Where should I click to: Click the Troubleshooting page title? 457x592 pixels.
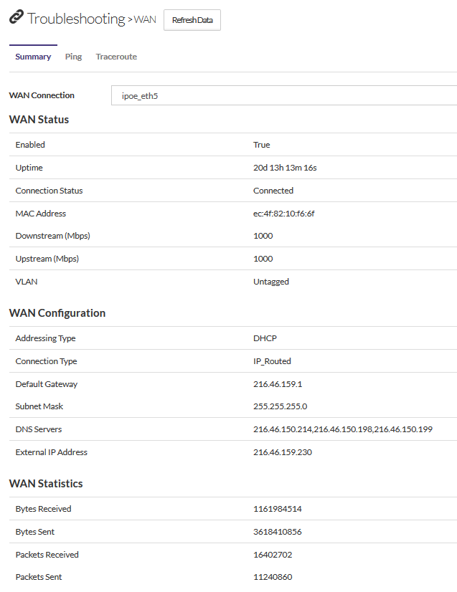[x=76, y=19]
